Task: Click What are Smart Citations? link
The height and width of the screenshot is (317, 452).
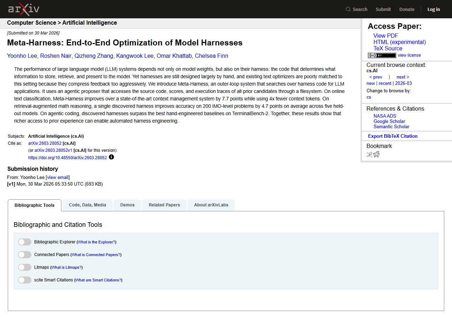Action: (x=98, y=280)
